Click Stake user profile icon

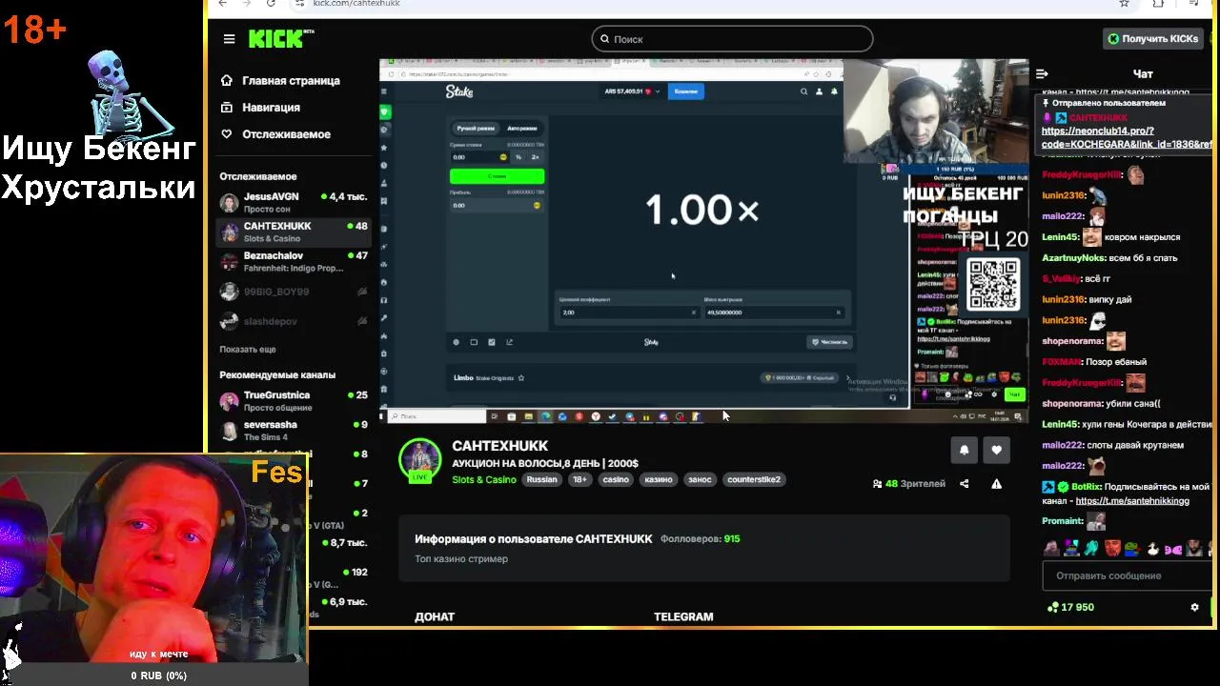pos(819,91)
